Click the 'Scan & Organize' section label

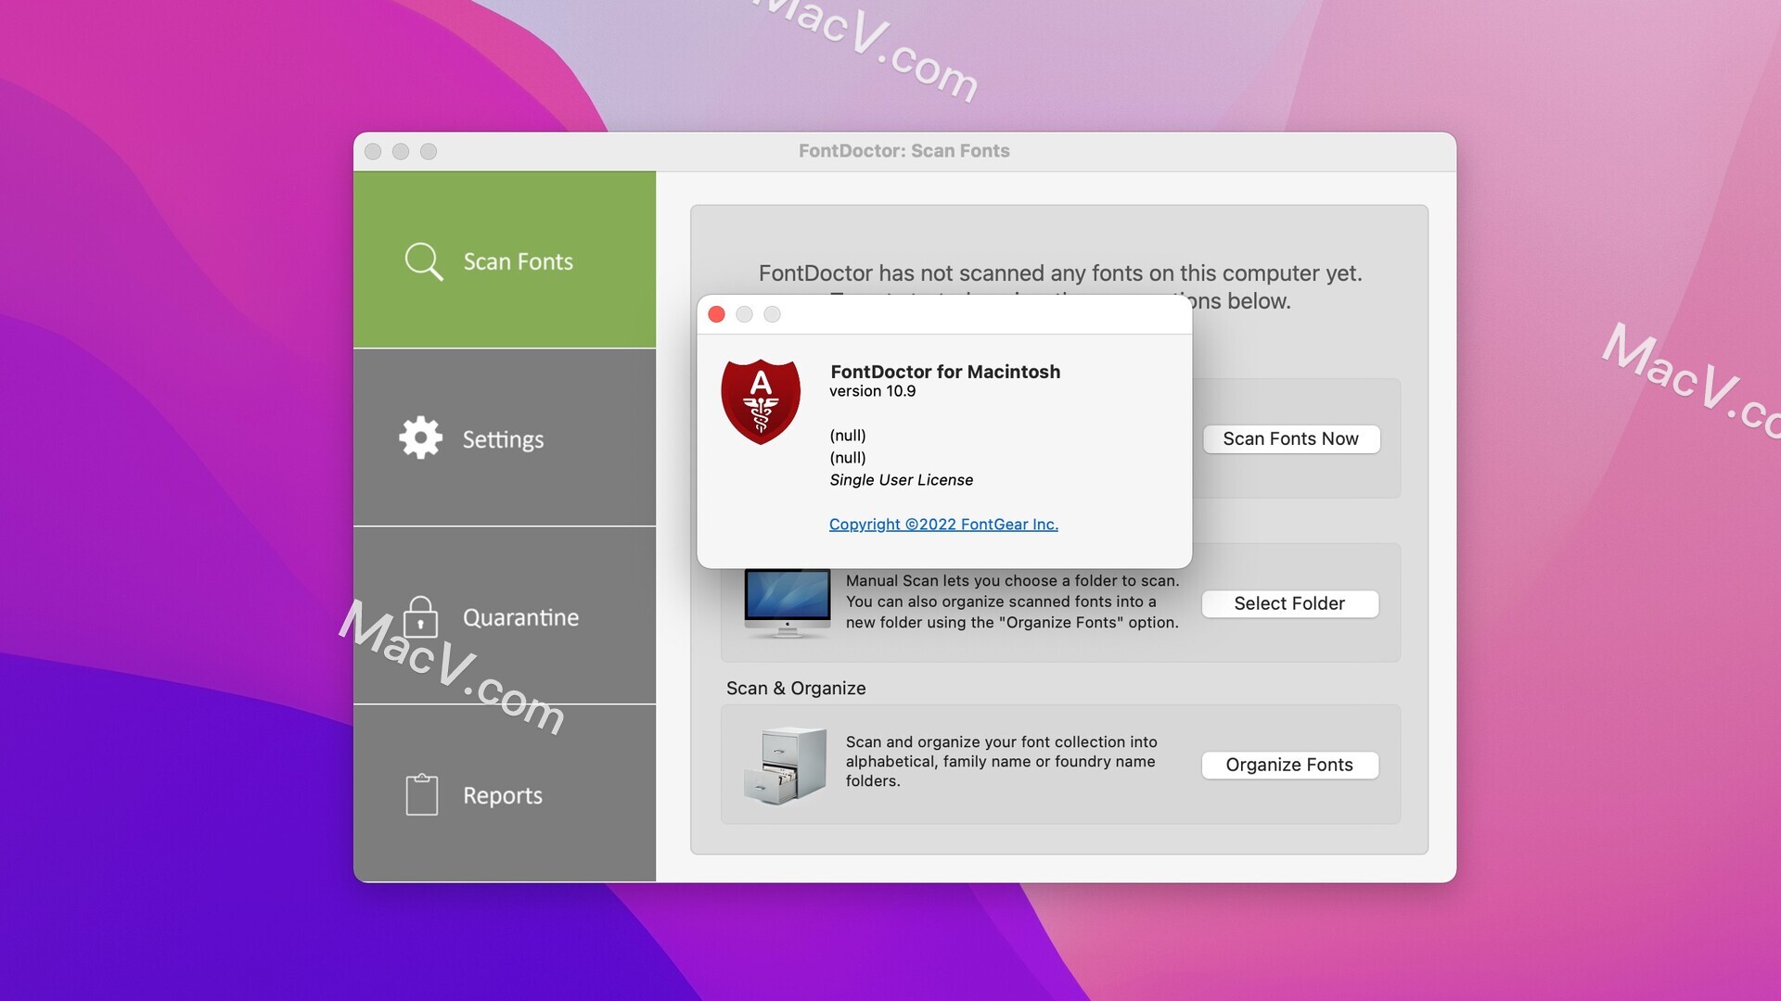(796, 688)
